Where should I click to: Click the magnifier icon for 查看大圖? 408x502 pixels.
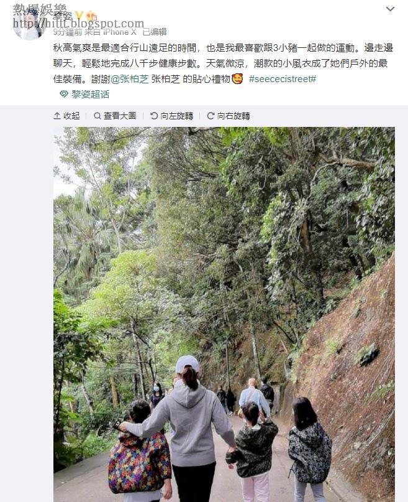coord(97,116)
